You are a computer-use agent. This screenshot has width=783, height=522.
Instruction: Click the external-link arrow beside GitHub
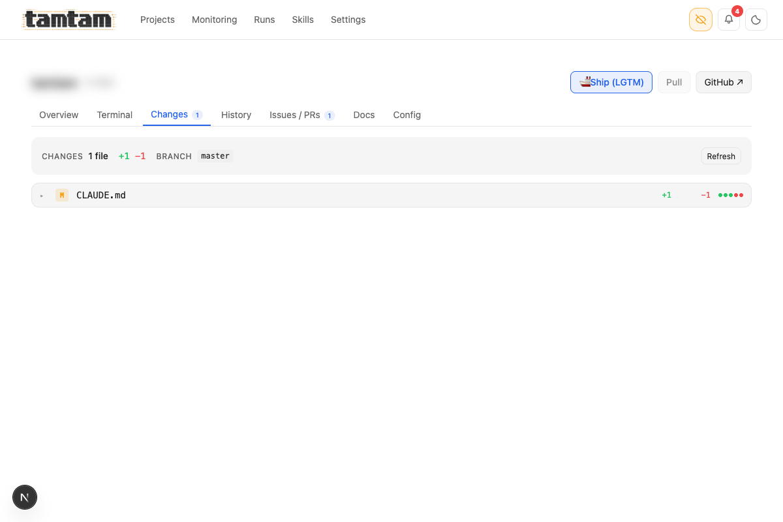point(741,82)
